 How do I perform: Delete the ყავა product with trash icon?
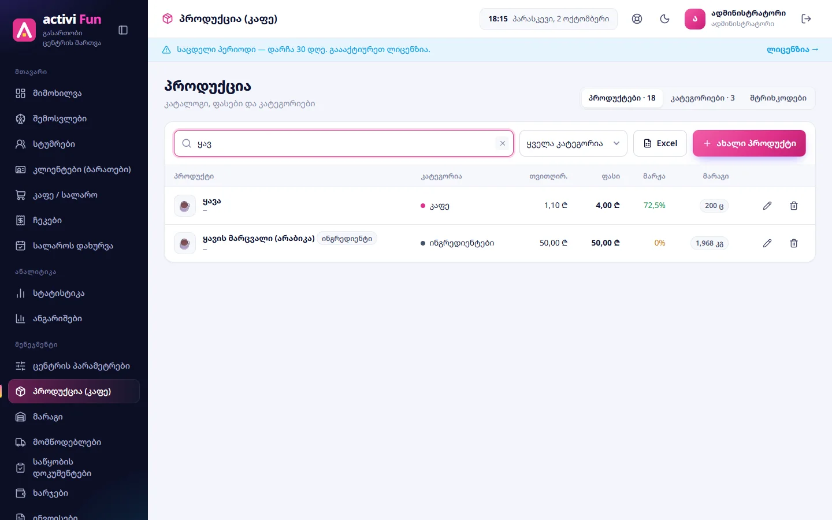click(794, 206)
